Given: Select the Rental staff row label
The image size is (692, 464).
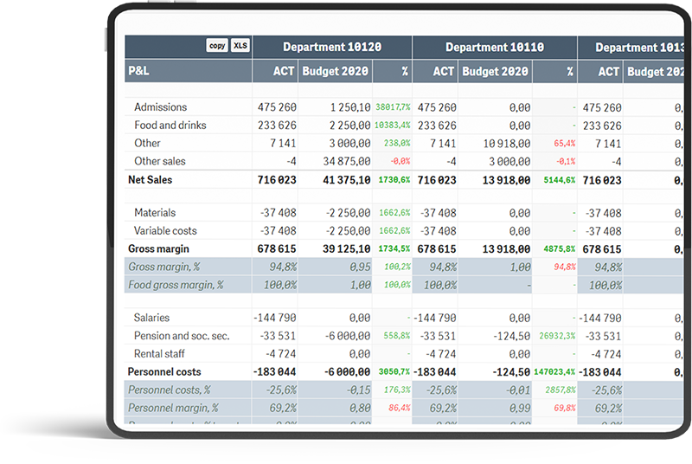Looking at the screenshot, I should pyautogui.click(x=159, y=354).
